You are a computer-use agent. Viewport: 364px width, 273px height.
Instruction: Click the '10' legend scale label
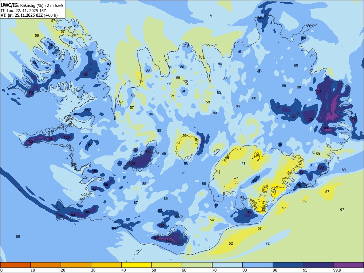coord(33,270)
